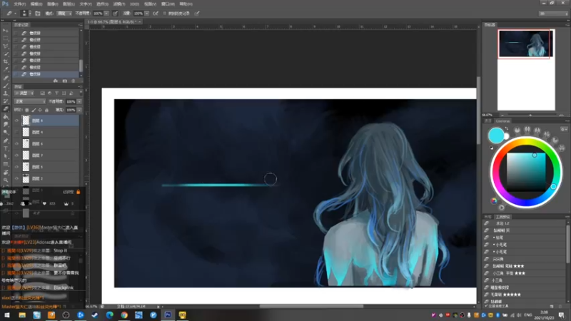
Task: Open the Coolorus settings dropdown
Action: pyautogui.click(x=564, y=129)
